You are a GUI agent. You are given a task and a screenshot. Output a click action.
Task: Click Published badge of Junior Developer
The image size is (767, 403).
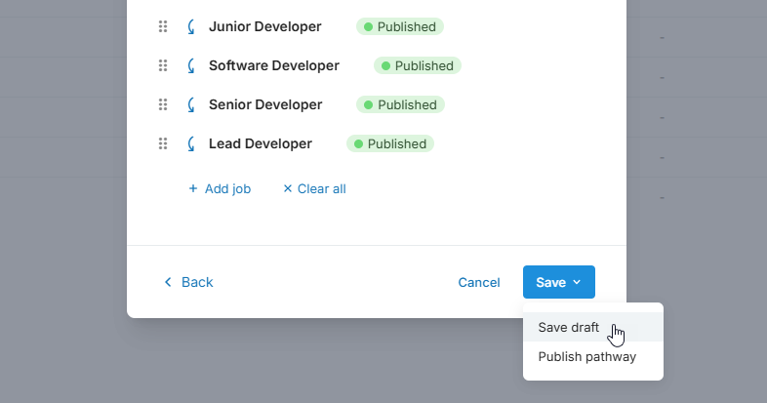pyautogui.click(x=400, y=26)
